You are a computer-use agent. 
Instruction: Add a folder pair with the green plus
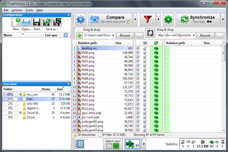coord(79,35)
